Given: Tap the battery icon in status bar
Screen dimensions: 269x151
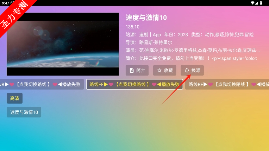Looking at the screenshot, I should [x=261, y=3].
